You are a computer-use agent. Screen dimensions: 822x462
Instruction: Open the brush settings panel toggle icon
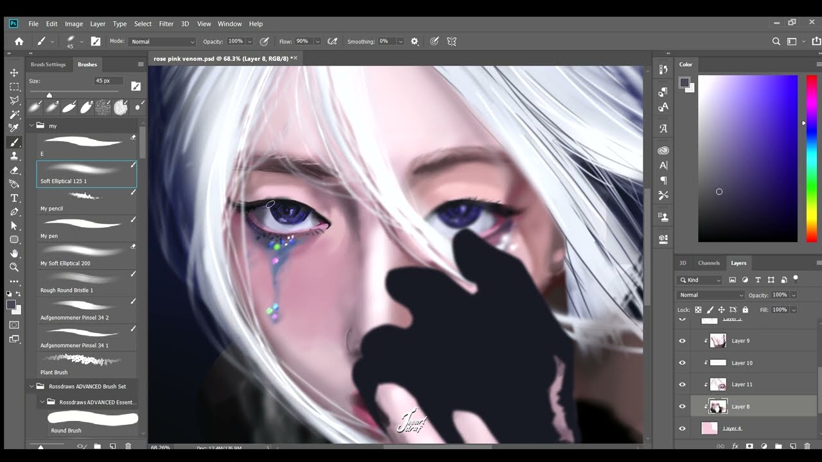96,41
